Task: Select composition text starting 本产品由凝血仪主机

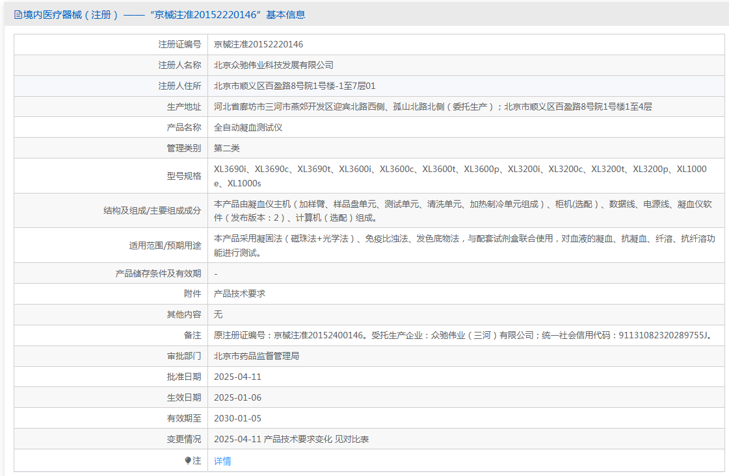Action: (x=462, y=211)
